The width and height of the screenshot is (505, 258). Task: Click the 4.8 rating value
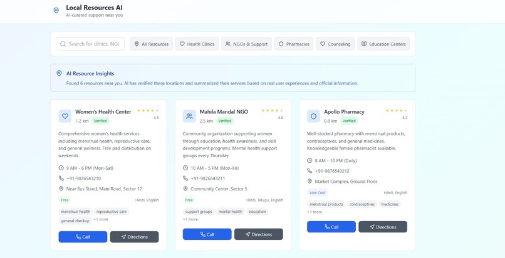[280, 118]
